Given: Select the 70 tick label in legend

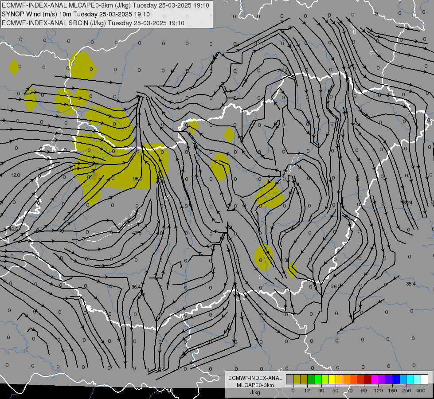Looking at the screenshot, I should coord(350,391).
